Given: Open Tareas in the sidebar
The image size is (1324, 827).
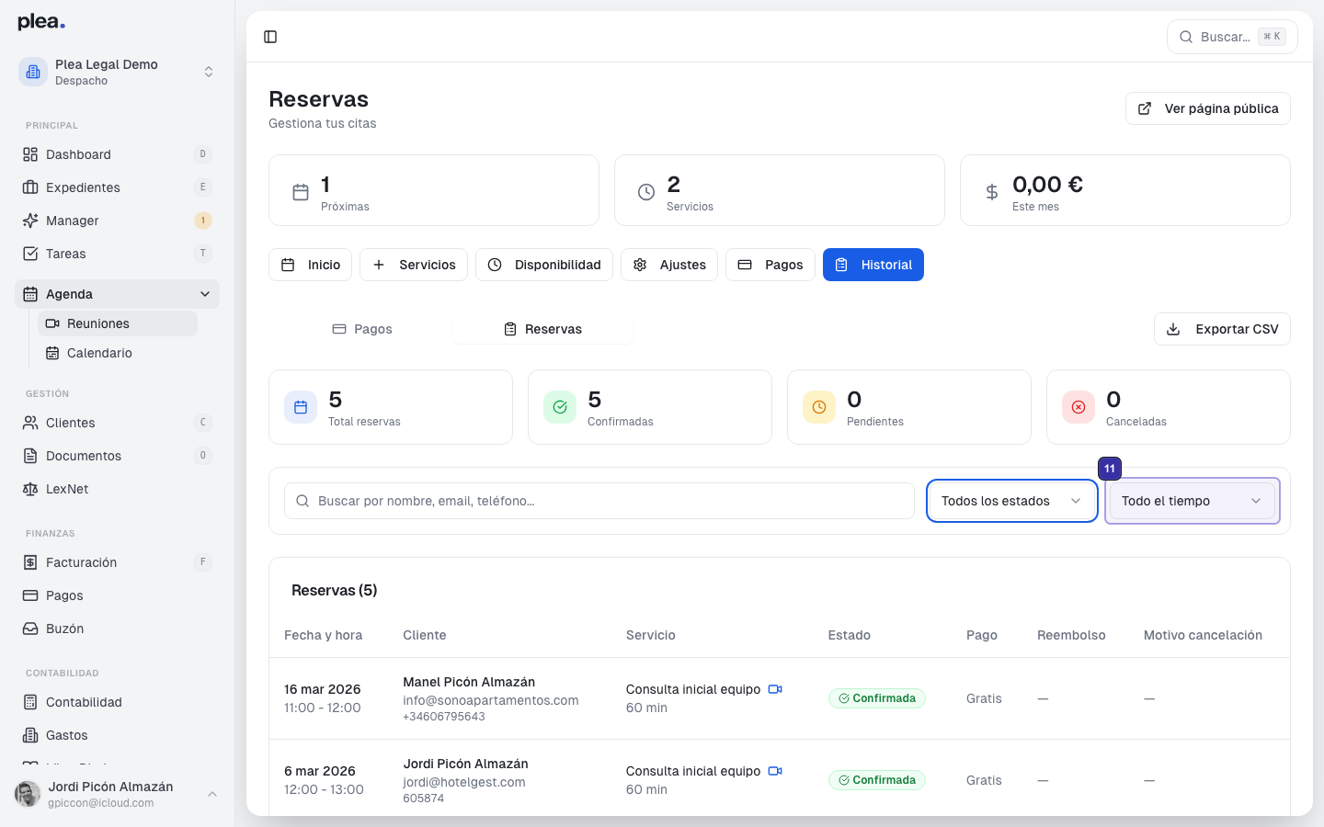Looking at the screenshot, I should [117, 254].
